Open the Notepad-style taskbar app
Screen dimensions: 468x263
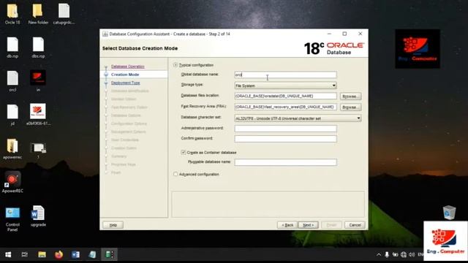(x=93, y=255)
